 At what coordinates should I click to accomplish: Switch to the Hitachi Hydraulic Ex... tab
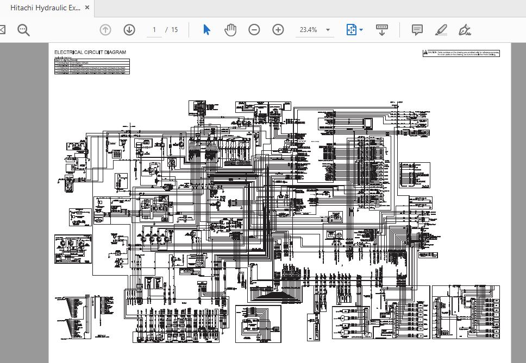(x=45, y=8)
